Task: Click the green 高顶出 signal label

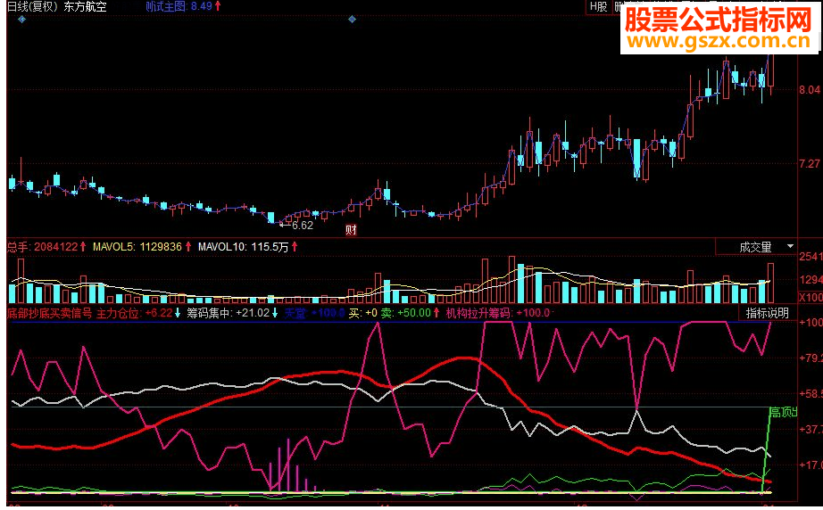Action: 783,413
